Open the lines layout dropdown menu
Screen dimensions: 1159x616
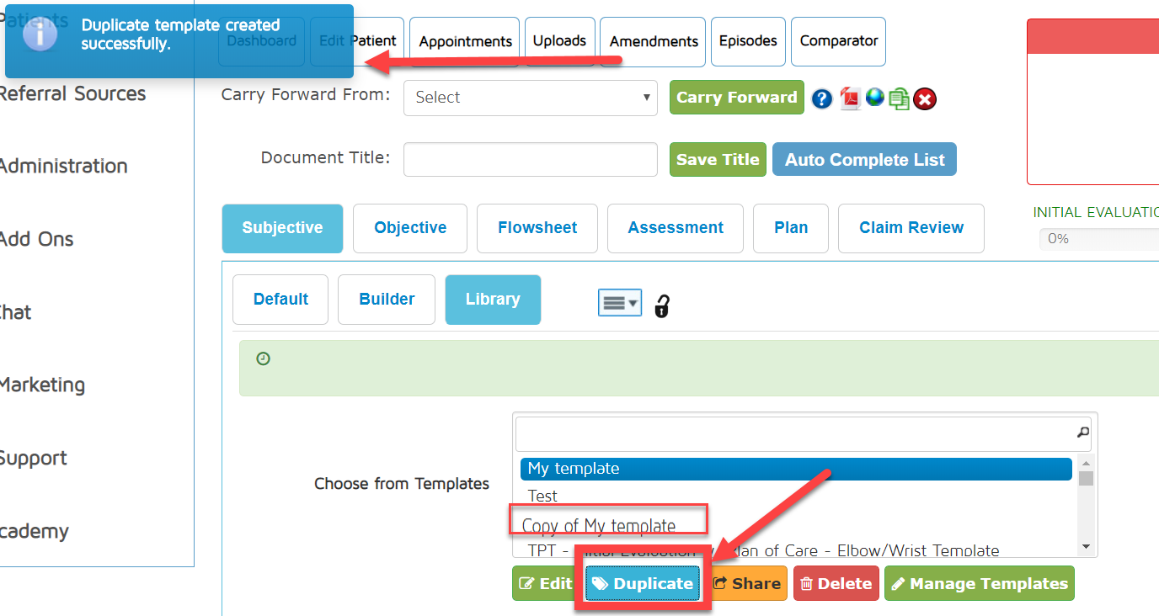coord(620,303)
